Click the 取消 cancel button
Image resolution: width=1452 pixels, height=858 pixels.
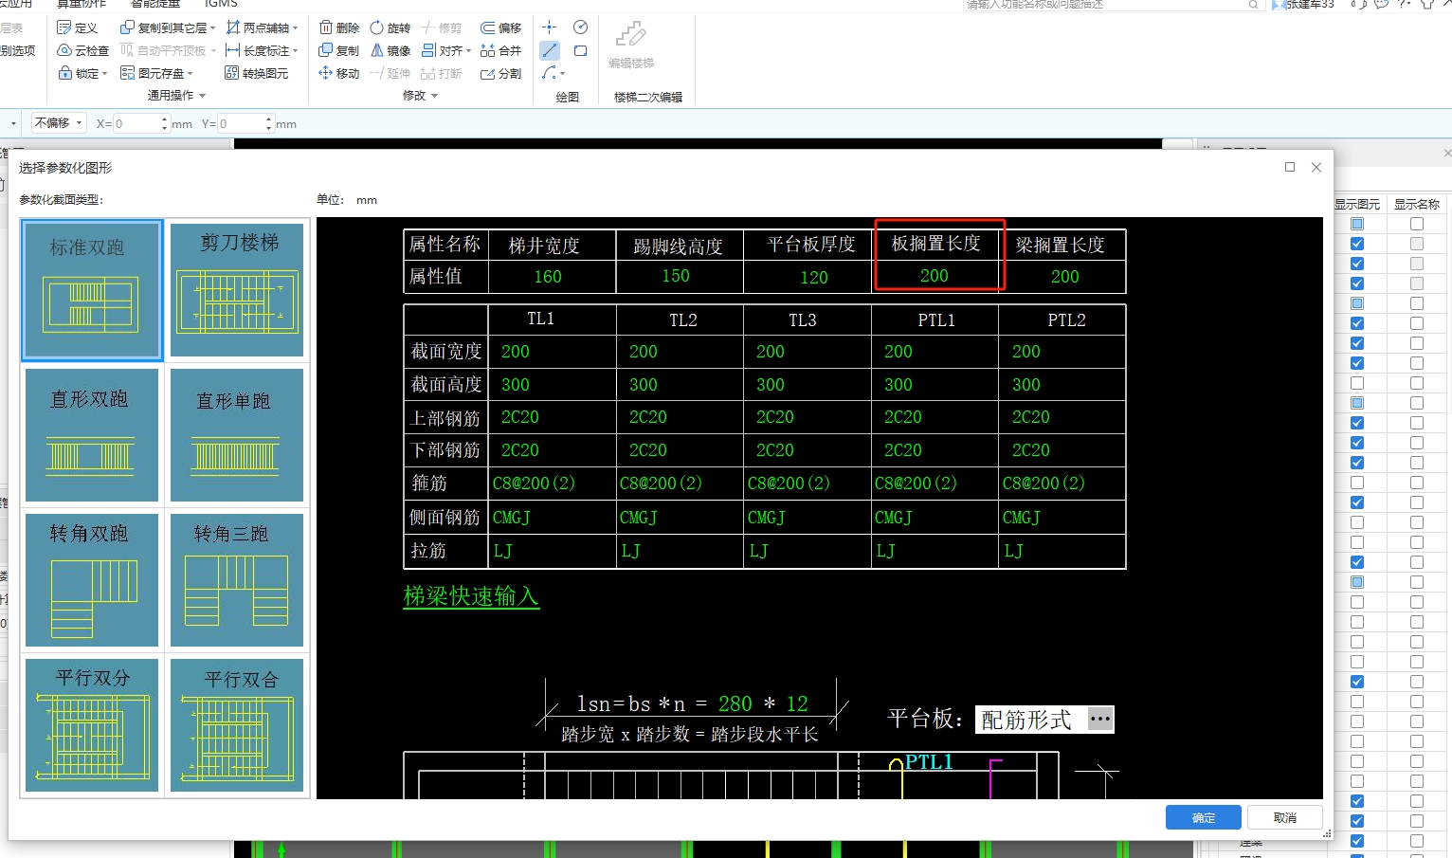pyautogui.click(x=1285, y=817)
